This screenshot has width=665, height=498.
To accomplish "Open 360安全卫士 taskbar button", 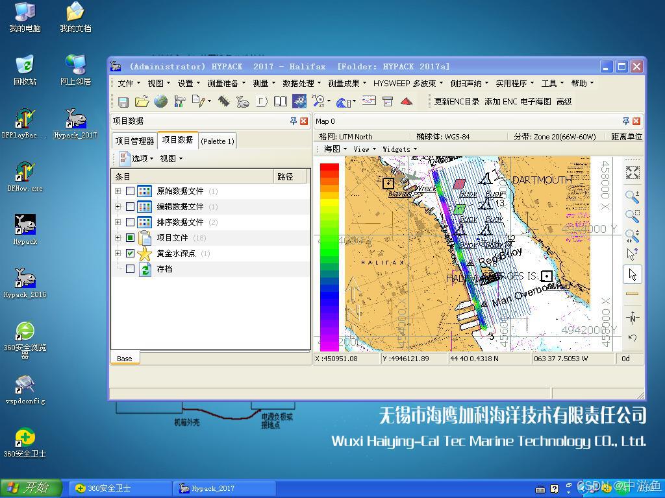I will (x=120, y=488).
